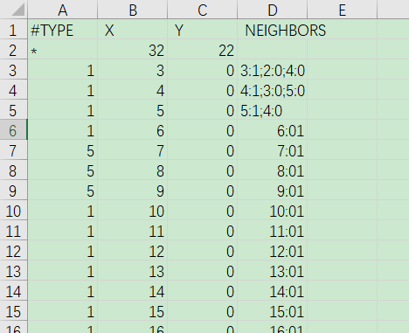Click Y value 0 in row 11
This screenshot has height=333, width=409.
pos(202,231)
